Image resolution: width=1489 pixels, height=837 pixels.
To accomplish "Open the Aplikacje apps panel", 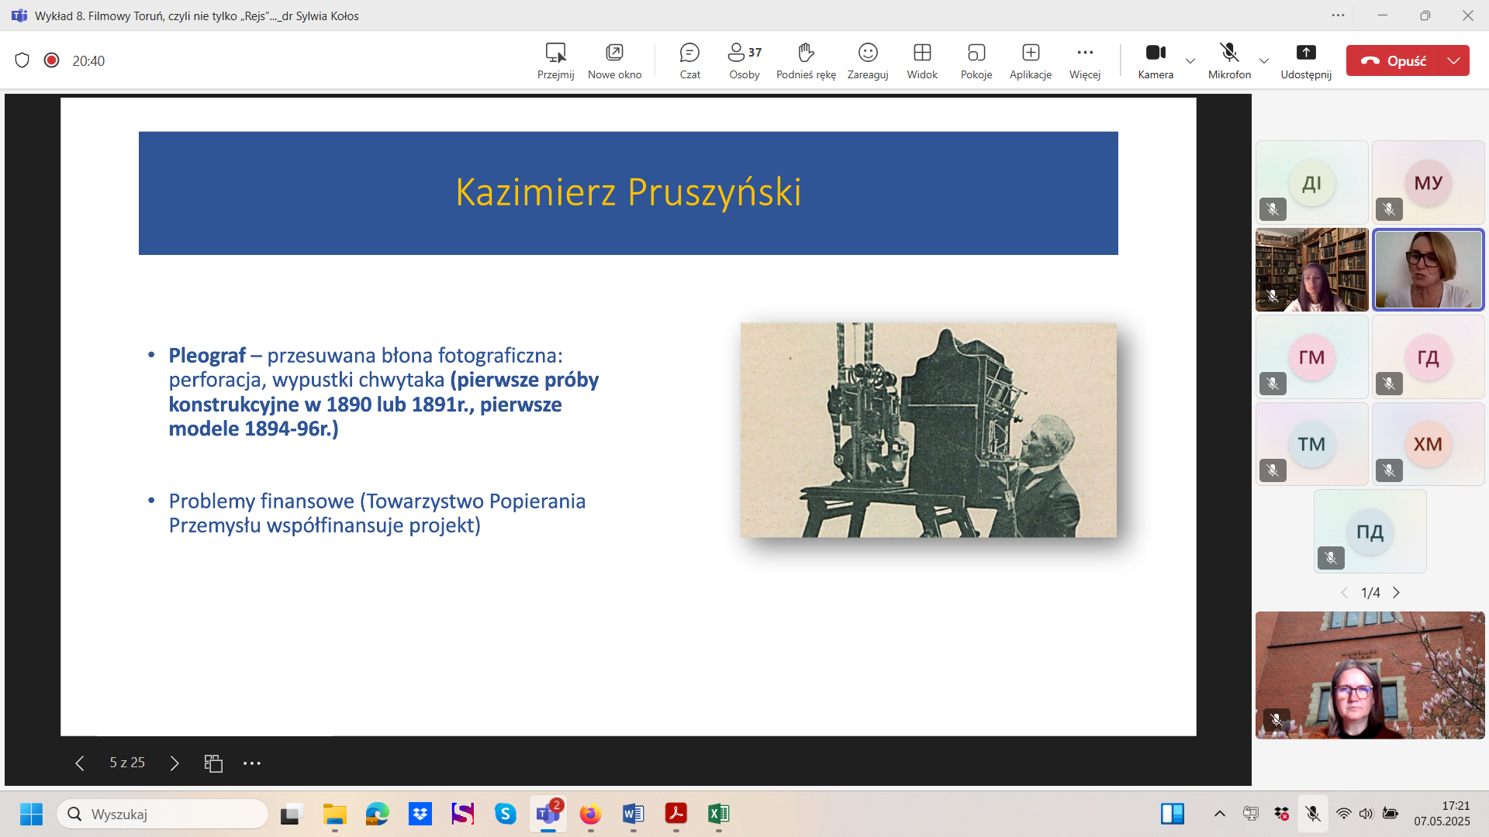I will click(1030, 60).
